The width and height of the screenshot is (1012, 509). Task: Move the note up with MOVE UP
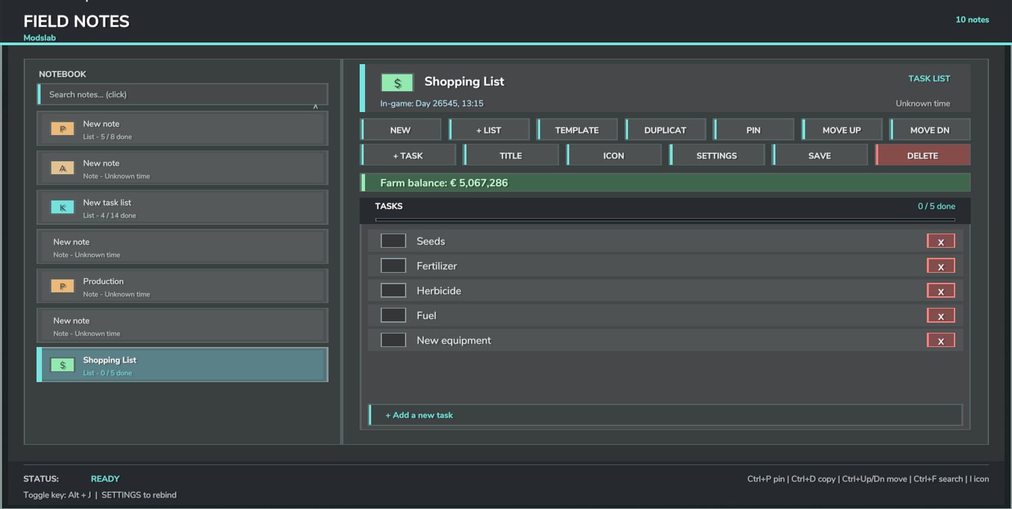[x=842, y=130]
